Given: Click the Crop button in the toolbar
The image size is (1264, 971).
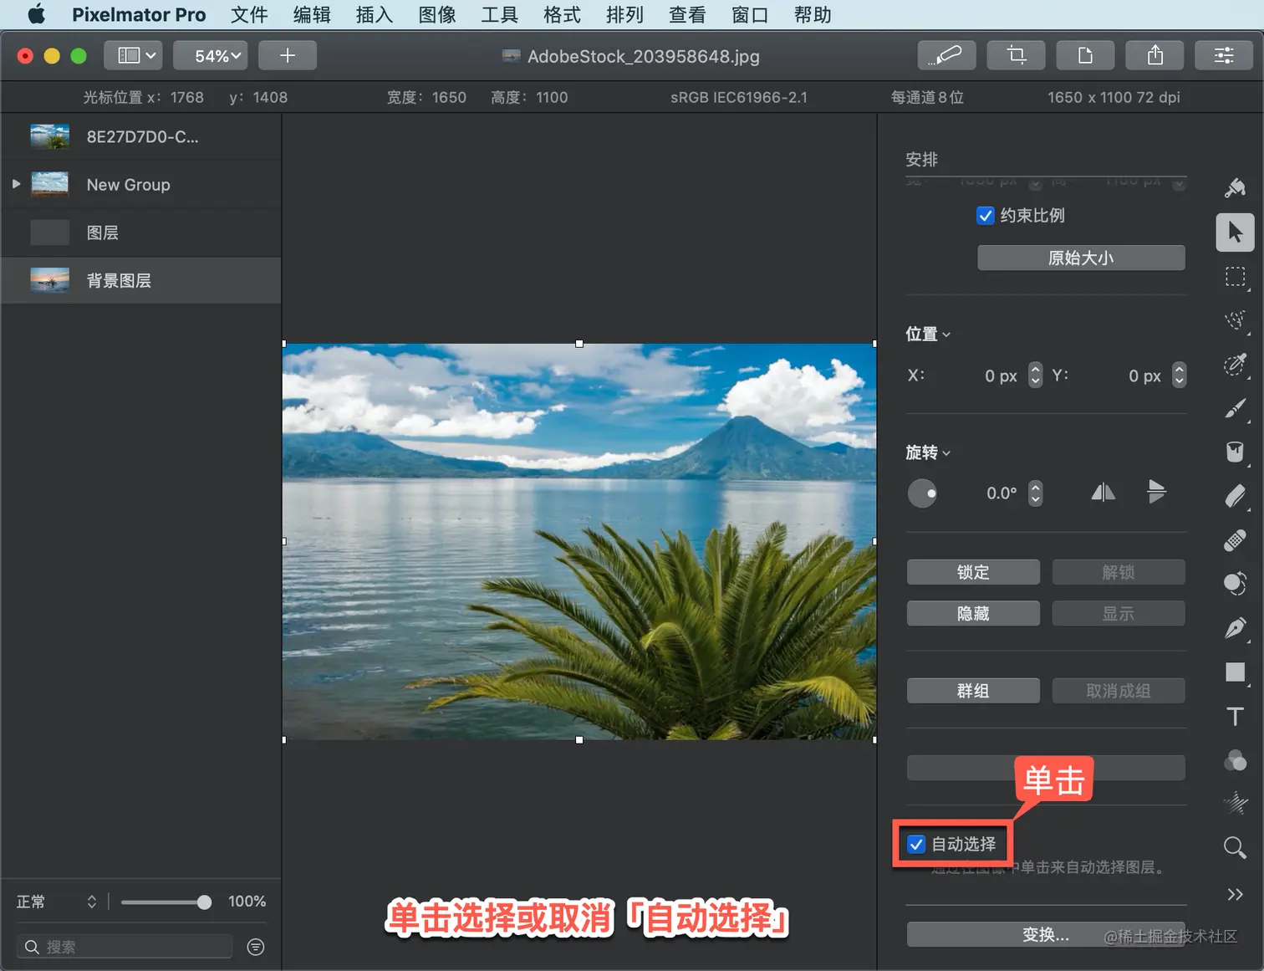Looking at the screenshot, I should coord(1017,55).
